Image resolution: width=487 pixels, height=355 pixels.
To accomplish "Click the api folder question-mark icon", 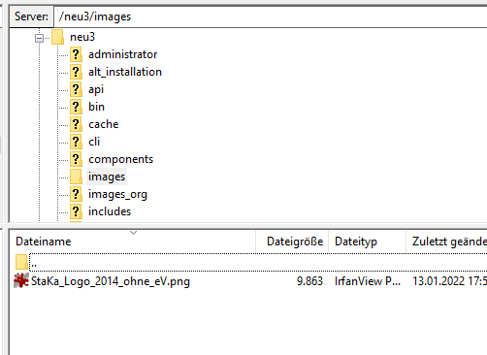I will 76,89.
